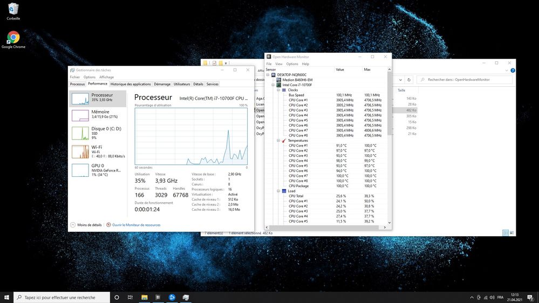Click the Sensor column header

300,70
